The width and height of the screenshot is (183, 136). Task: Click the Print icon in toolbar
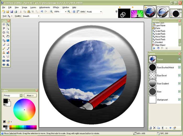pyautogui.click(x=16, y=12)
